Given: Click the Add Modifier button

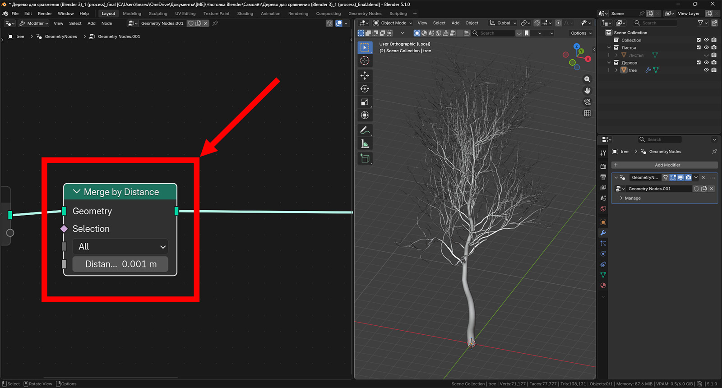Looking at the screenshot, I should pos(667,165).
